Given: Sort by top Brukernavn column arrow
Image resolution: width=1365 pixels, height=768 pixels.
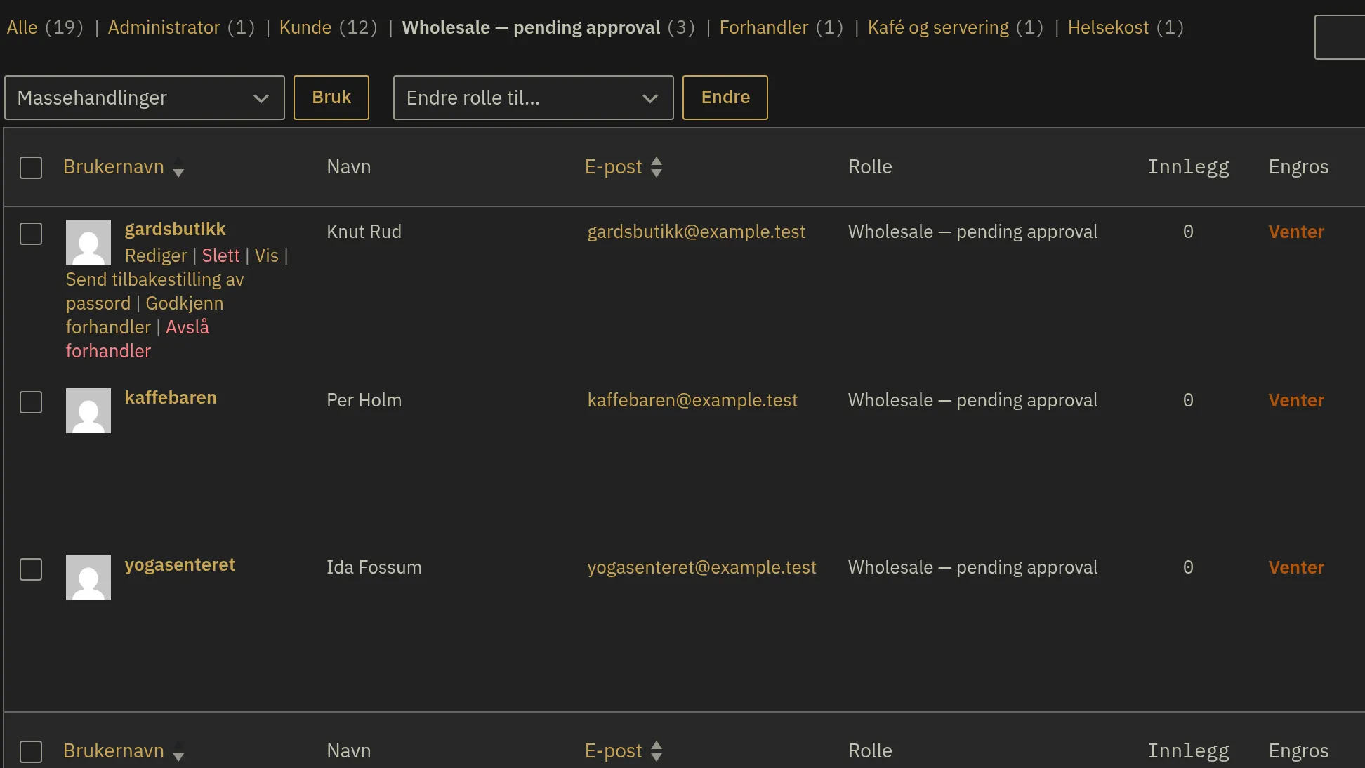Looking at the screenshot, I should click(x=178, y=168).
